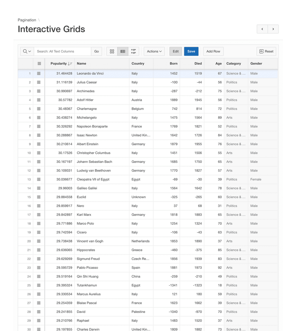Focus the Search All Text Columns field
Viewport: 283px width, 331px height.
[62, 51]
